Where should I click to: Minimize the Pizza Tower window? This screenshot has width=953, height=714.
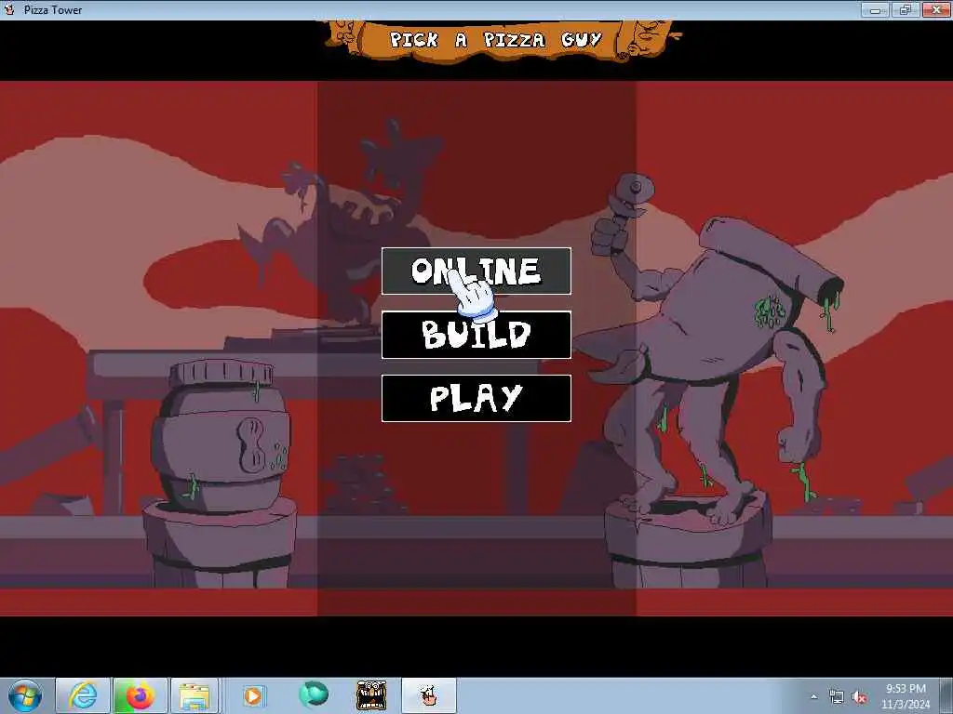click(875, 9)
